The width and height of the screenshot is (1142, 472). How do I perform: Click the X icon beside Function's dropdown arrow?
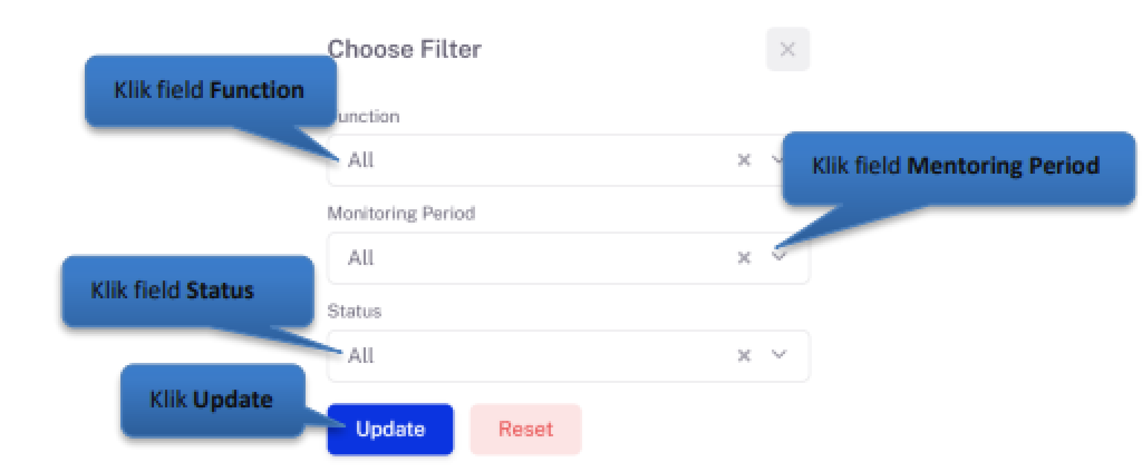(x=744, y=161)
